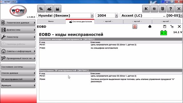Click the P-код column header in top table

point(42,42)
